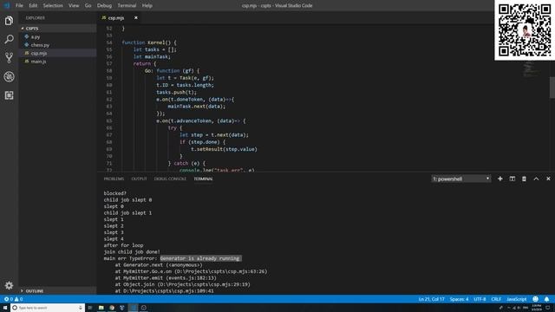The height and width of the screenshot is (312, 555).
Task: Collapse the CSPTS folder section
Action: coord(57,29)
